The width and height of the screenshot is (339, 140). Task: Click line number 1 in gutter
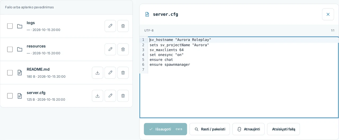click(143, 40)
